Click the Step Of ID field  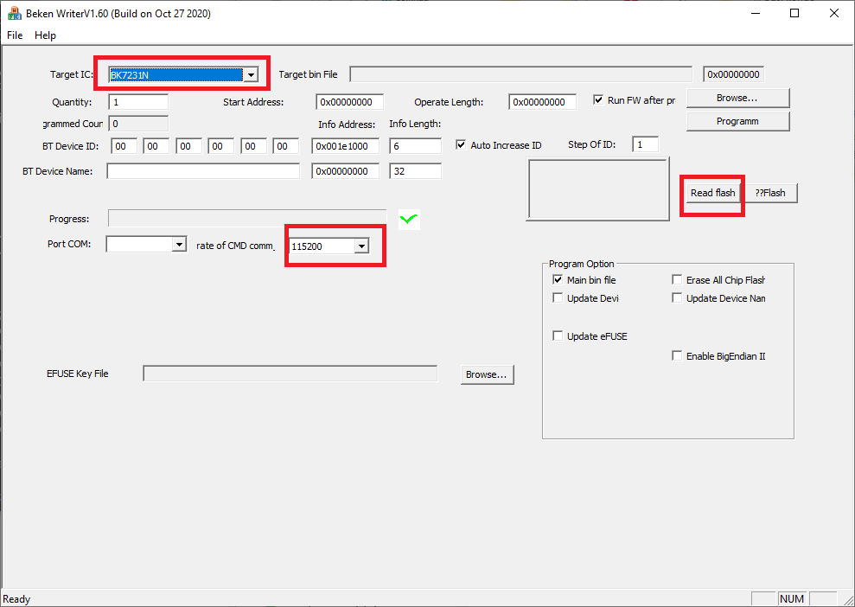pyautogui.click(x=646, y=144)
